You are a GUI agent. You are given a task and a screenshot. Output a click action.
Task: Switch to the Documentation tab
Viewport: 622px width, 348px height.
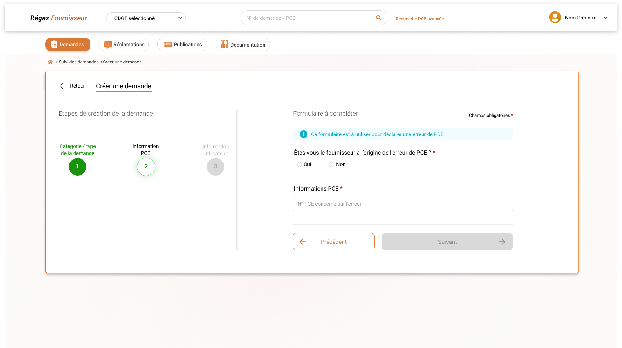coord(243,45)
